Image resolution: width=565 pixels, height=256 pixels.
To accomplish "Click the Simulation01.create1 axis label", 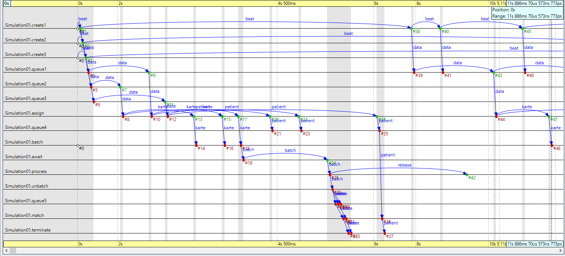I will click(x=26, y=25).
